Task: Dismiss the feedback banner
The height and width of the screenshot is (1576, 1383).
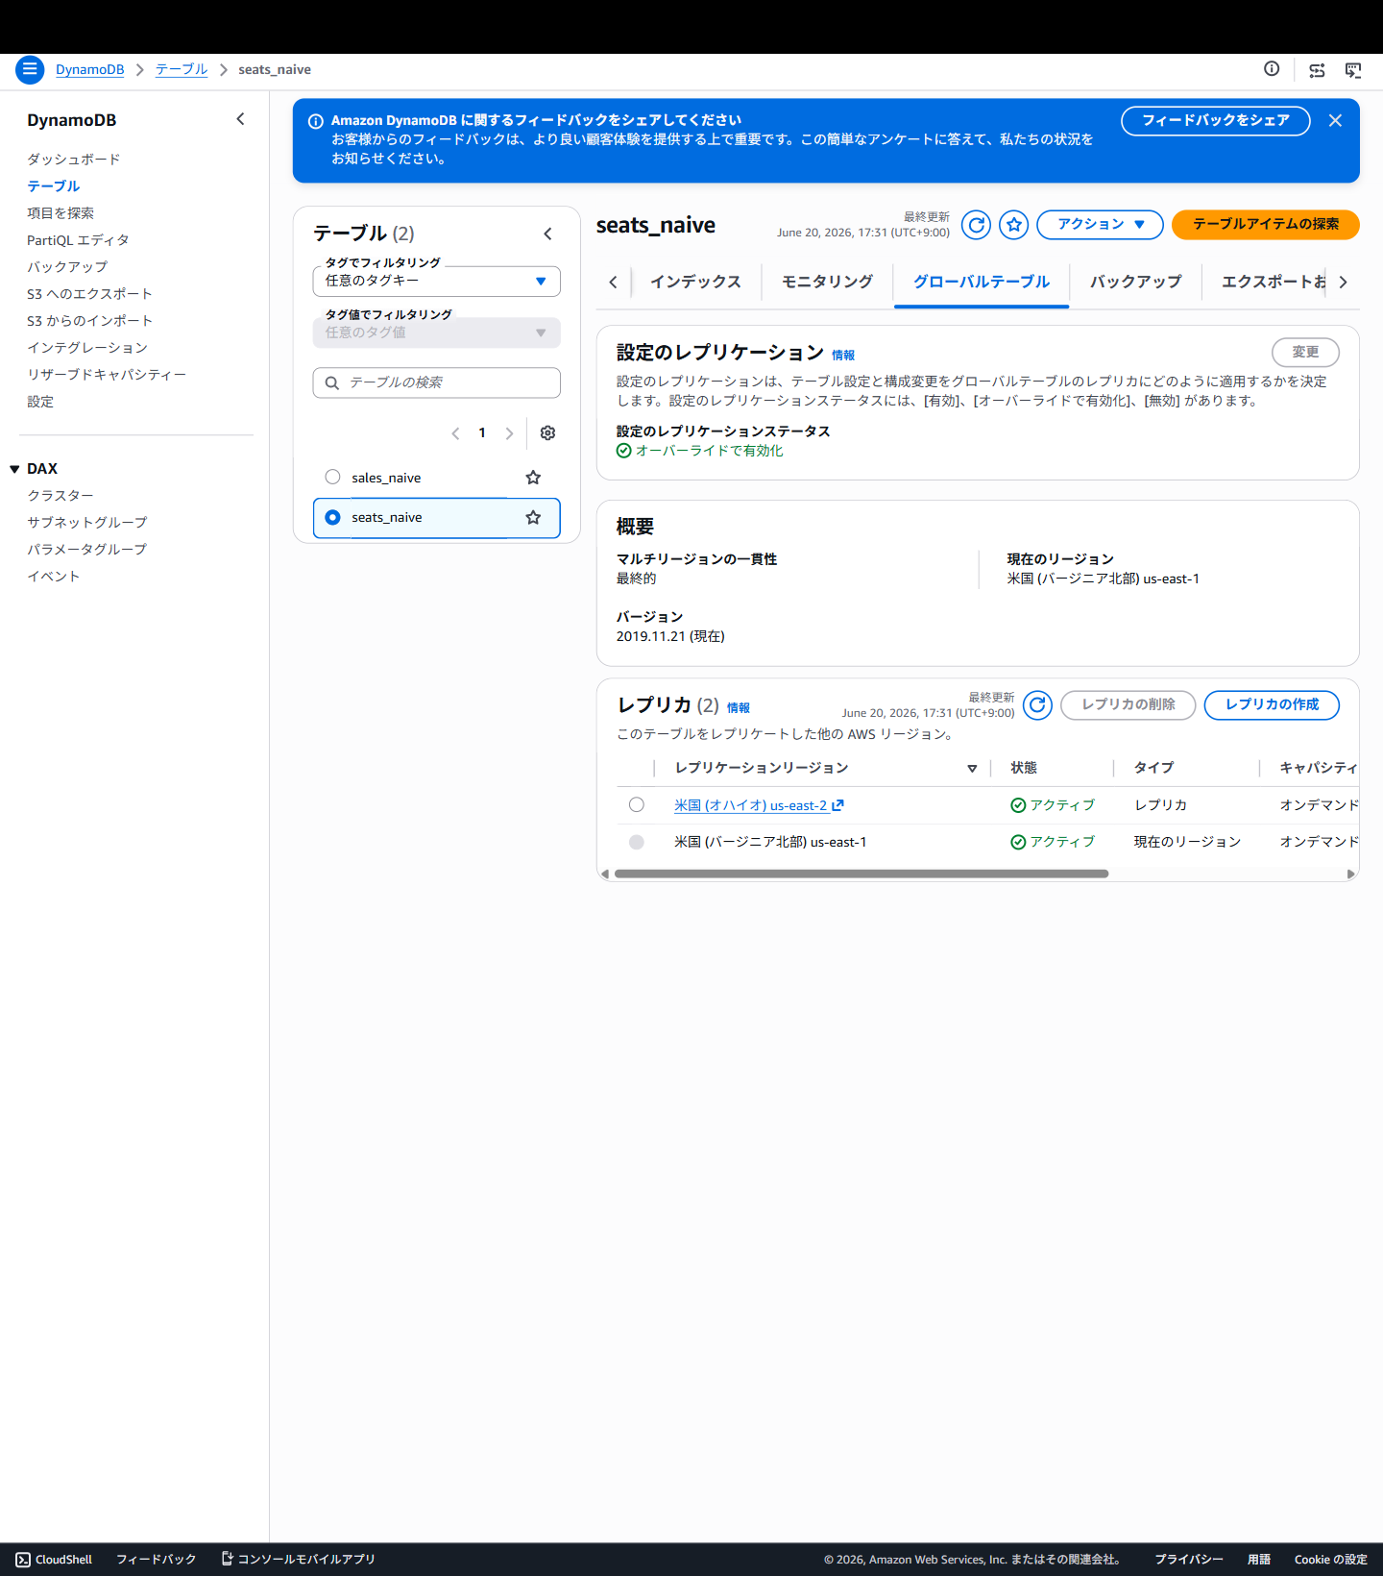Action: 1335,120
